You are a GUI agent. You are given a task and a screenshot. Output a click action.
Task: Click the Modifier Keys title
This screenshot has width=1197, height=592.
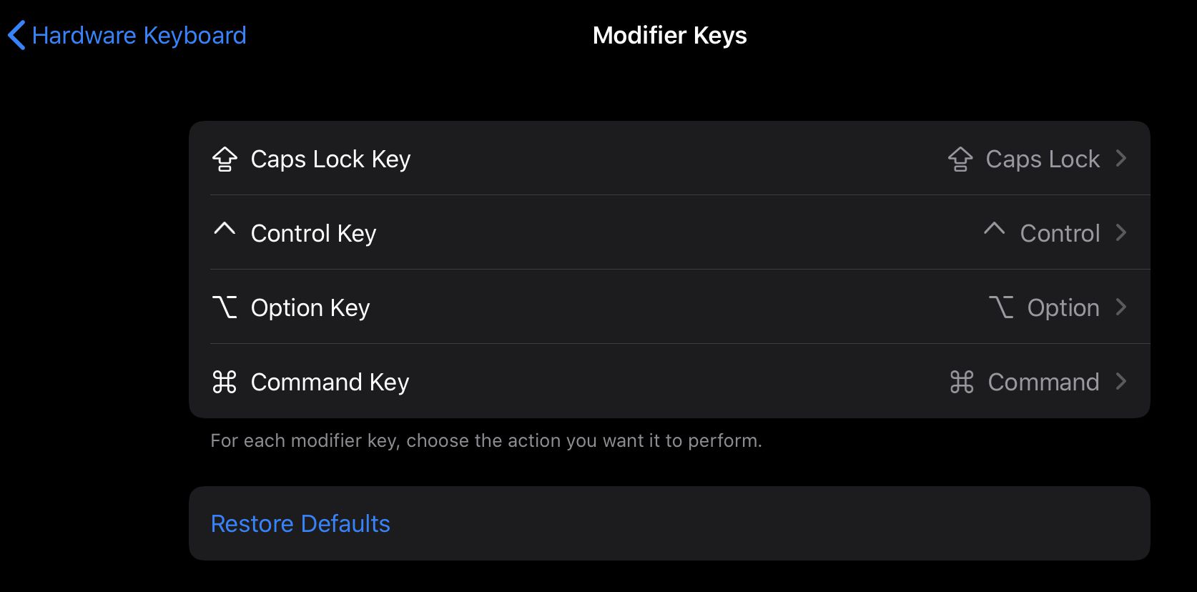coord(669,35)
